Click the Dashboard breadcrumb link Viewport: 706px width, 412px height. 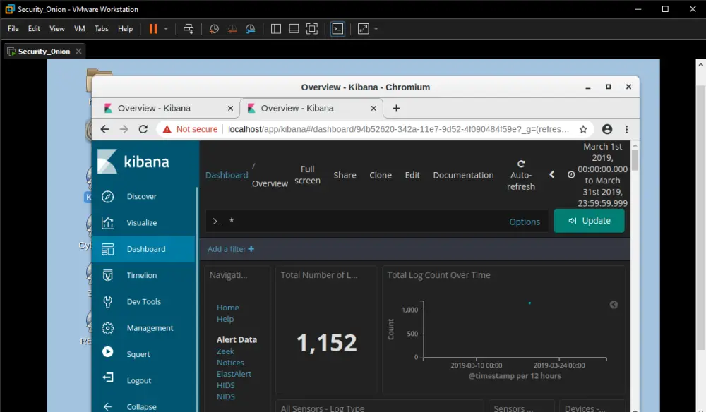227,176
